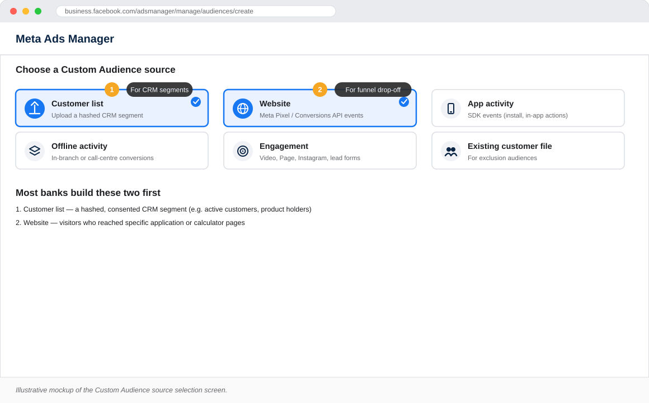Uncheck the Customer list selection checkmark
649x403 pixels.
196,102
